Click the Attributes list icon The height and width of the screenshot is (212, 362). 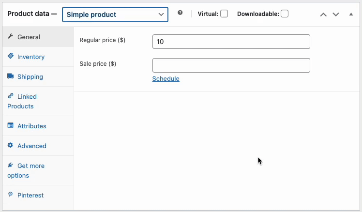10,125
